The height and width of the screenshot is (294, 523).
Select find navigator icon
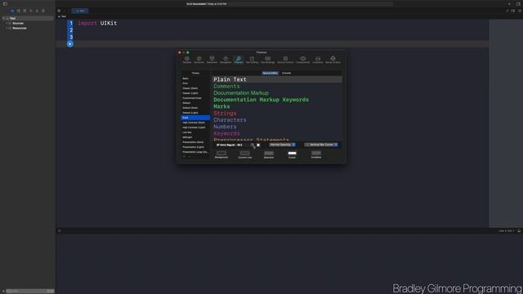click(x=31, y=11)
